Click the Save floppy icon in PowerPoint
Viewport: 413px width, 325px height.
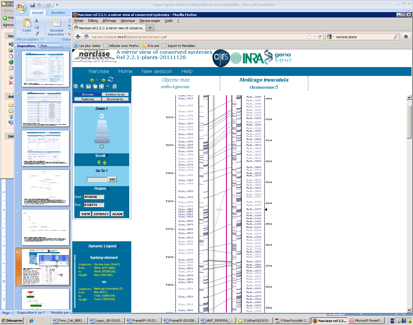pyautogui.click(x=32, y=5)
